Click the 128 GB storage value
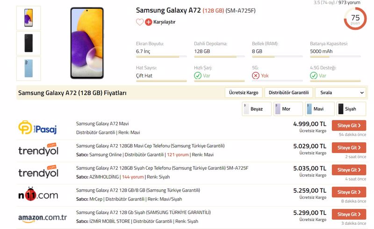Viewport: 374px width, 229px height. click(x=202, y=51)
